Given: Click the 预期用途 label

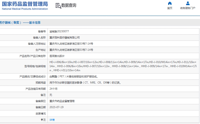Looking at the screenshot, I should click(x=41, y=83).
